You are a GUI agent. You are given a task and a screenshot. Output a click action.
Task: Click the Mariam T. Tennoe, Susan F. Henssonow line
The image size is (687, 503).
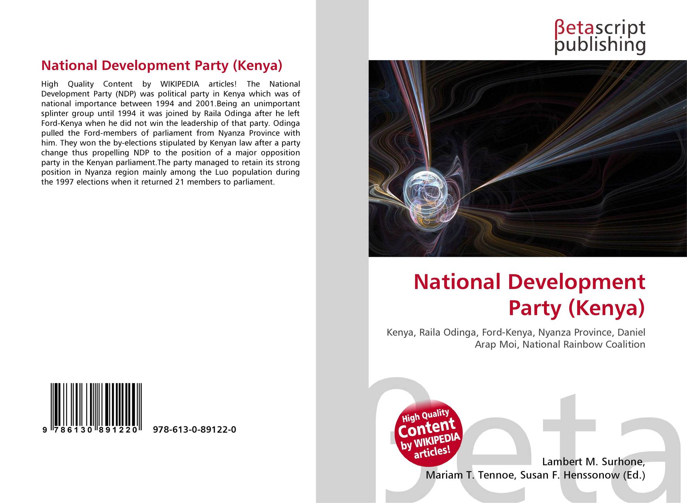pos(536,475)
